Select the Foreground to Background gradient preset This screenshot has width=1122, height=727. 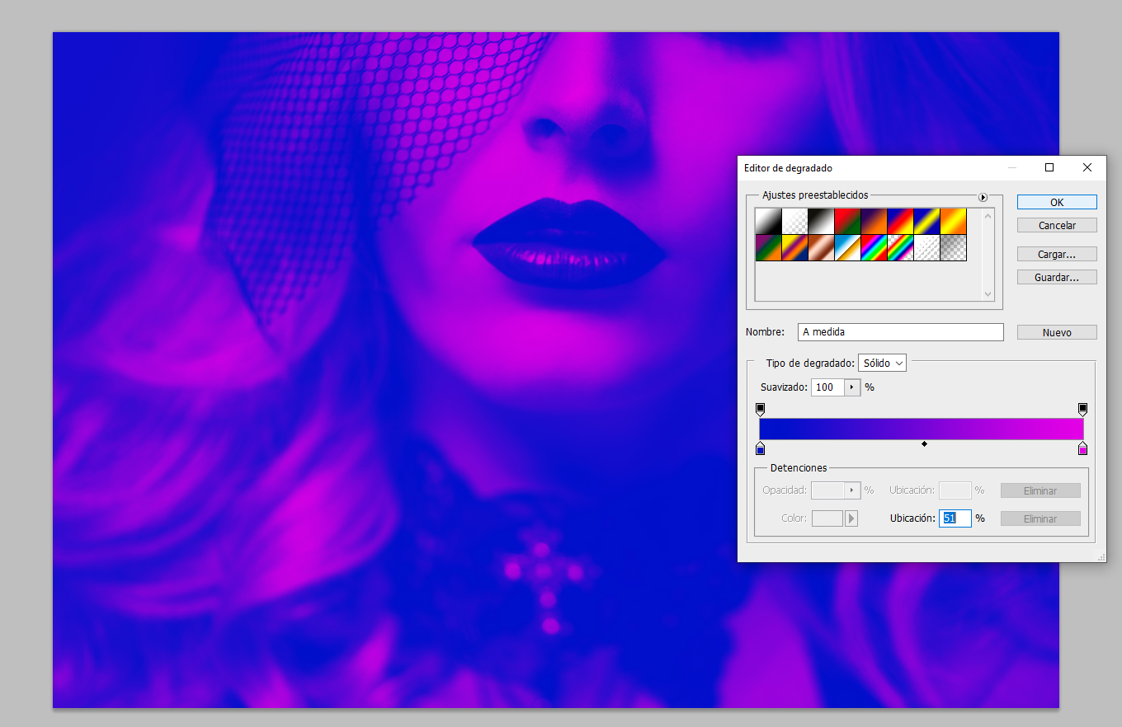pos(768,220)
